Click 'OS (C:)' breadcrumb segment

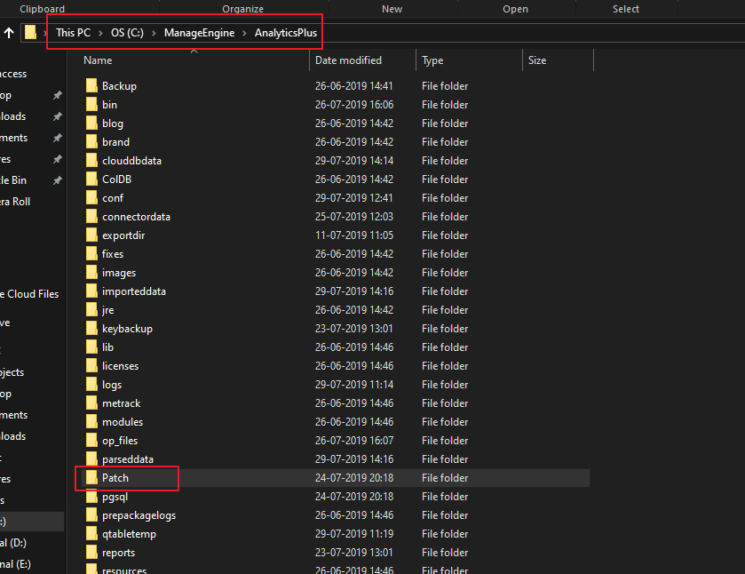[x=127, y=33]
